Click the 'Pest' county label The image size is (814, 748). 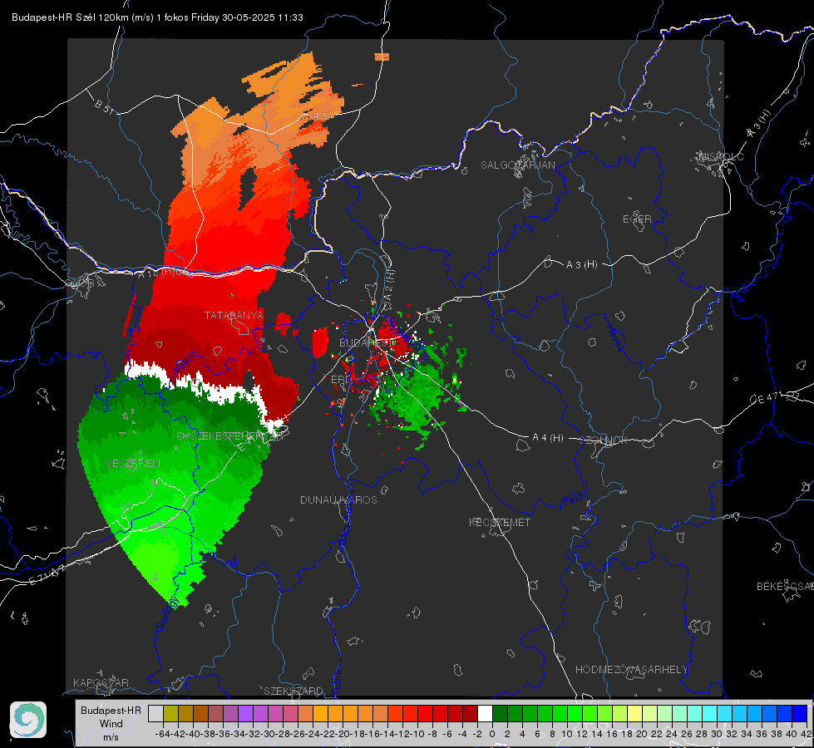573,499
